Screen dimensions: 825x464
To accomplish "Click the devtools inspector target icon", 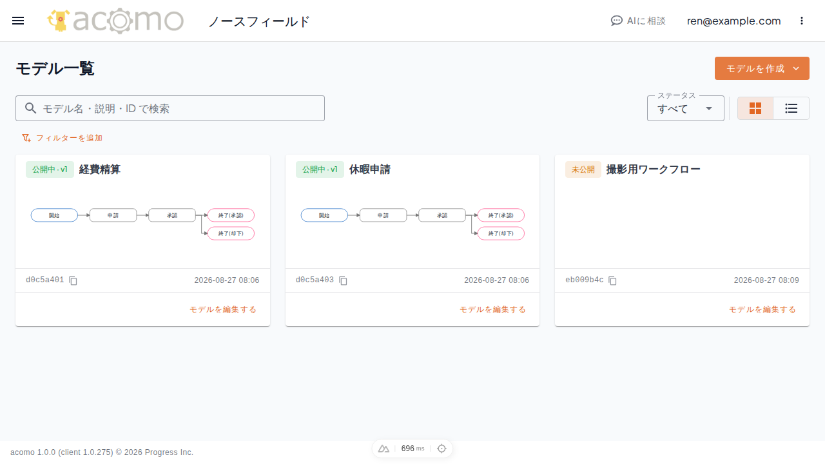I will 442,449.
